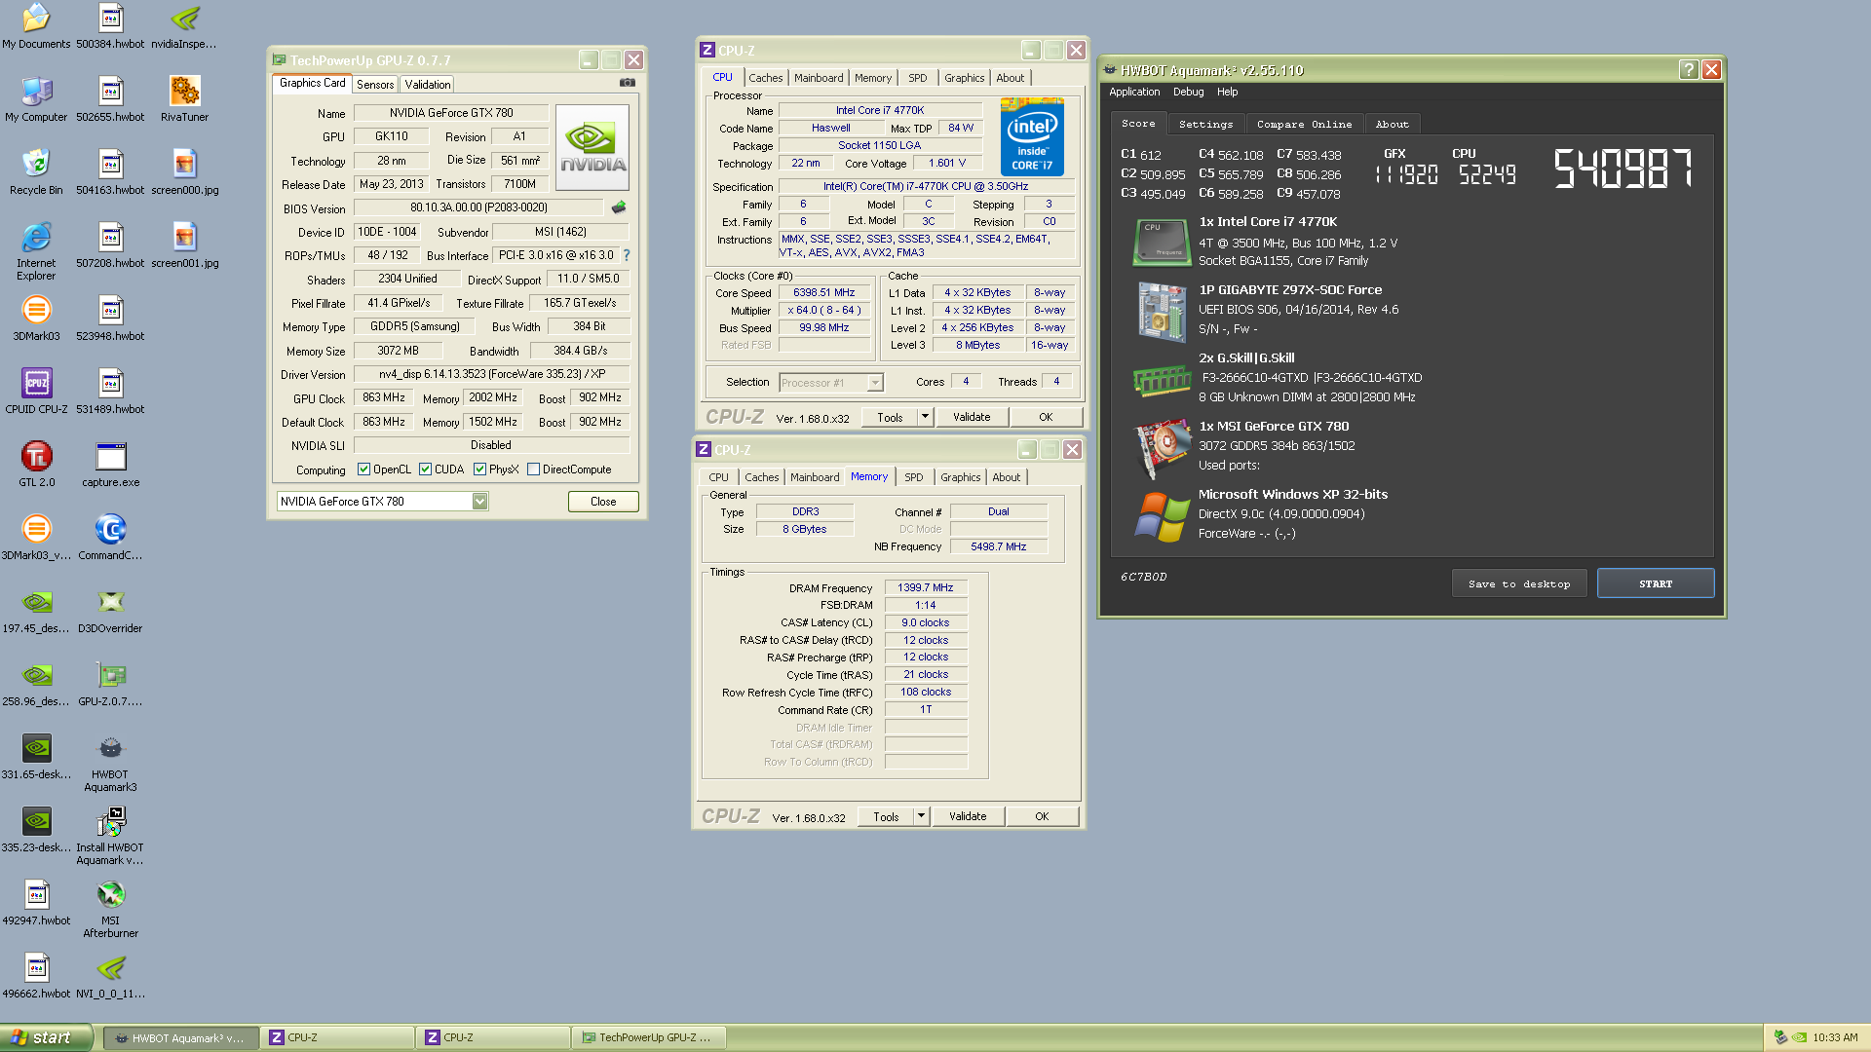Open the Debug menu in Aquamark

(x=1188, y=92)
